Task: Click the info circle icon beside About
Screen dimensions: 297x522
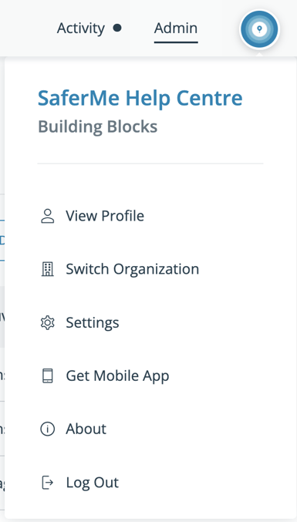Action: (47, 429)
